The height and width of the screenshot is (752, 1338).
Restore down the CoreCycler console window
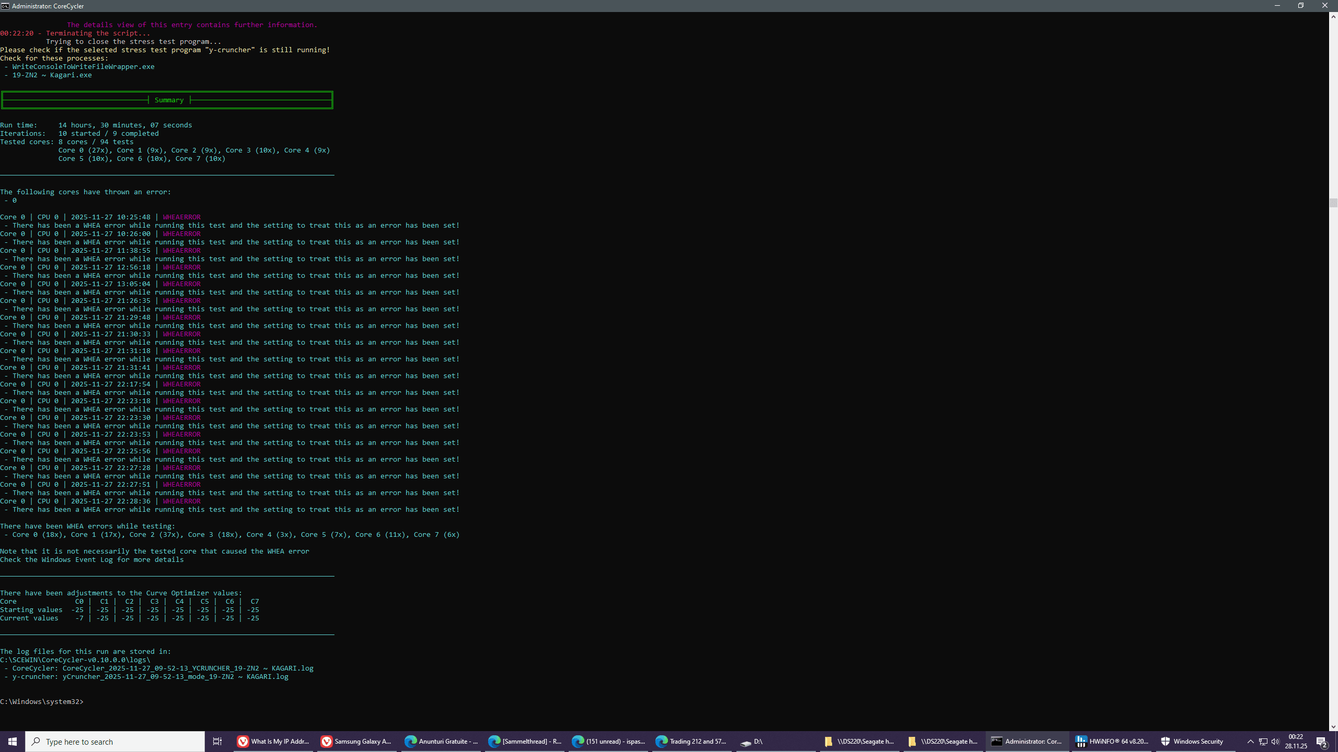(1301, 6)
